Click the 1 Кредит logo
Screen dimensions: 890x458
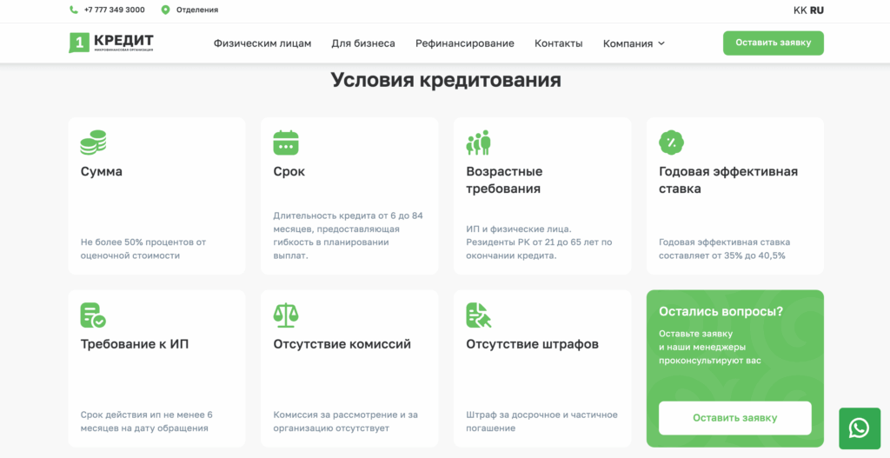tap(111, 43)
